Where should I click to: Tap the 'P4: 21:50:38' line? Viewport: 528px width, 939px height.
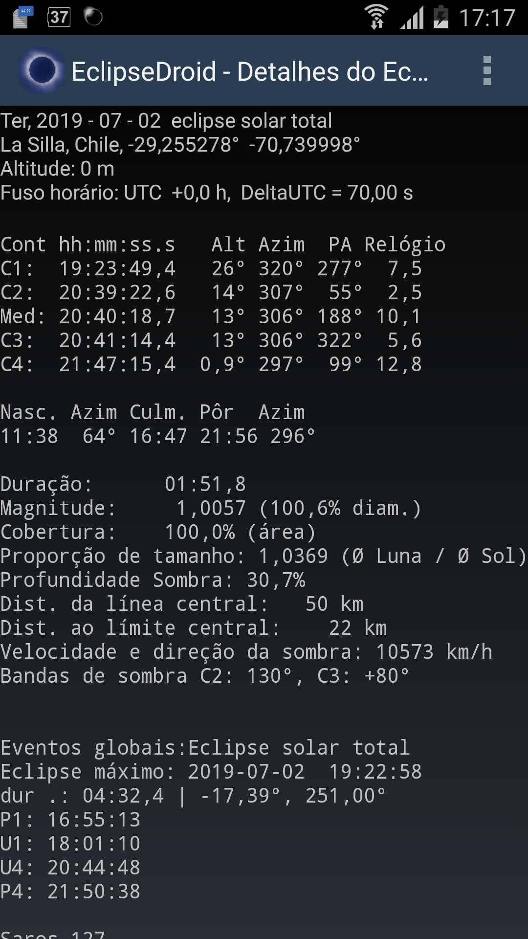(x=70, y=892)
